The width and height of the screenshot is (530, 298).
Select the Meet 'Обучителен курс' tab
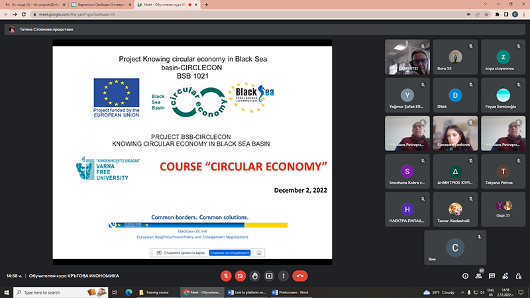[x=167, y=5]
